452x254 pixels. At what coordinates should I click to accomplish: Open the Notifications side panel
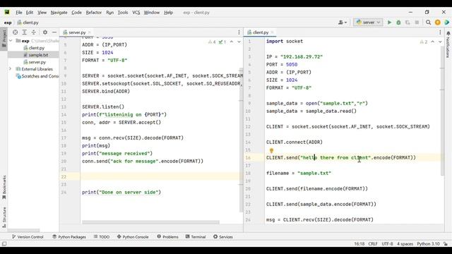pyautogui.click(x=448, y=44)
